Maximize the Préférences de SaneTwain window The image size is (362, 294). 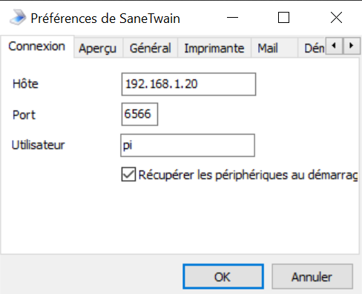283,18
